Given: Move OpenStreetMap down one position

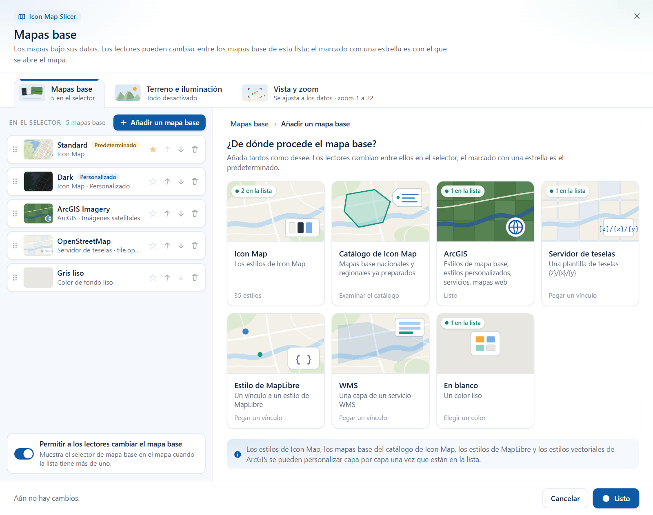Looking at the screenshot, I should coord(181,245).
